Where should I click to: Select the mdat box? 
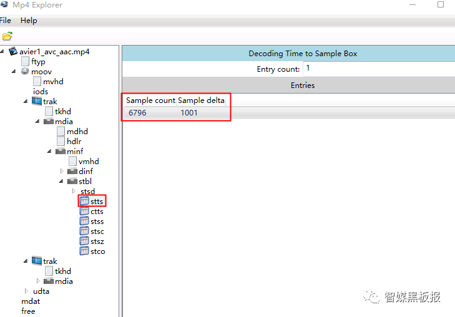[31, 301]
